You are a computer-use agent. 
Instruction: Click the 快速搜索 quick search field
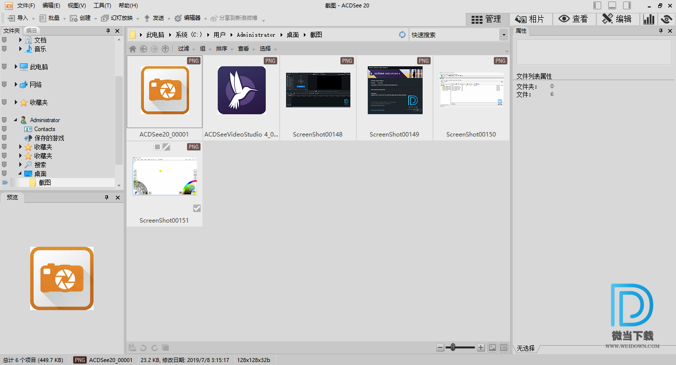tap(454, 35)
